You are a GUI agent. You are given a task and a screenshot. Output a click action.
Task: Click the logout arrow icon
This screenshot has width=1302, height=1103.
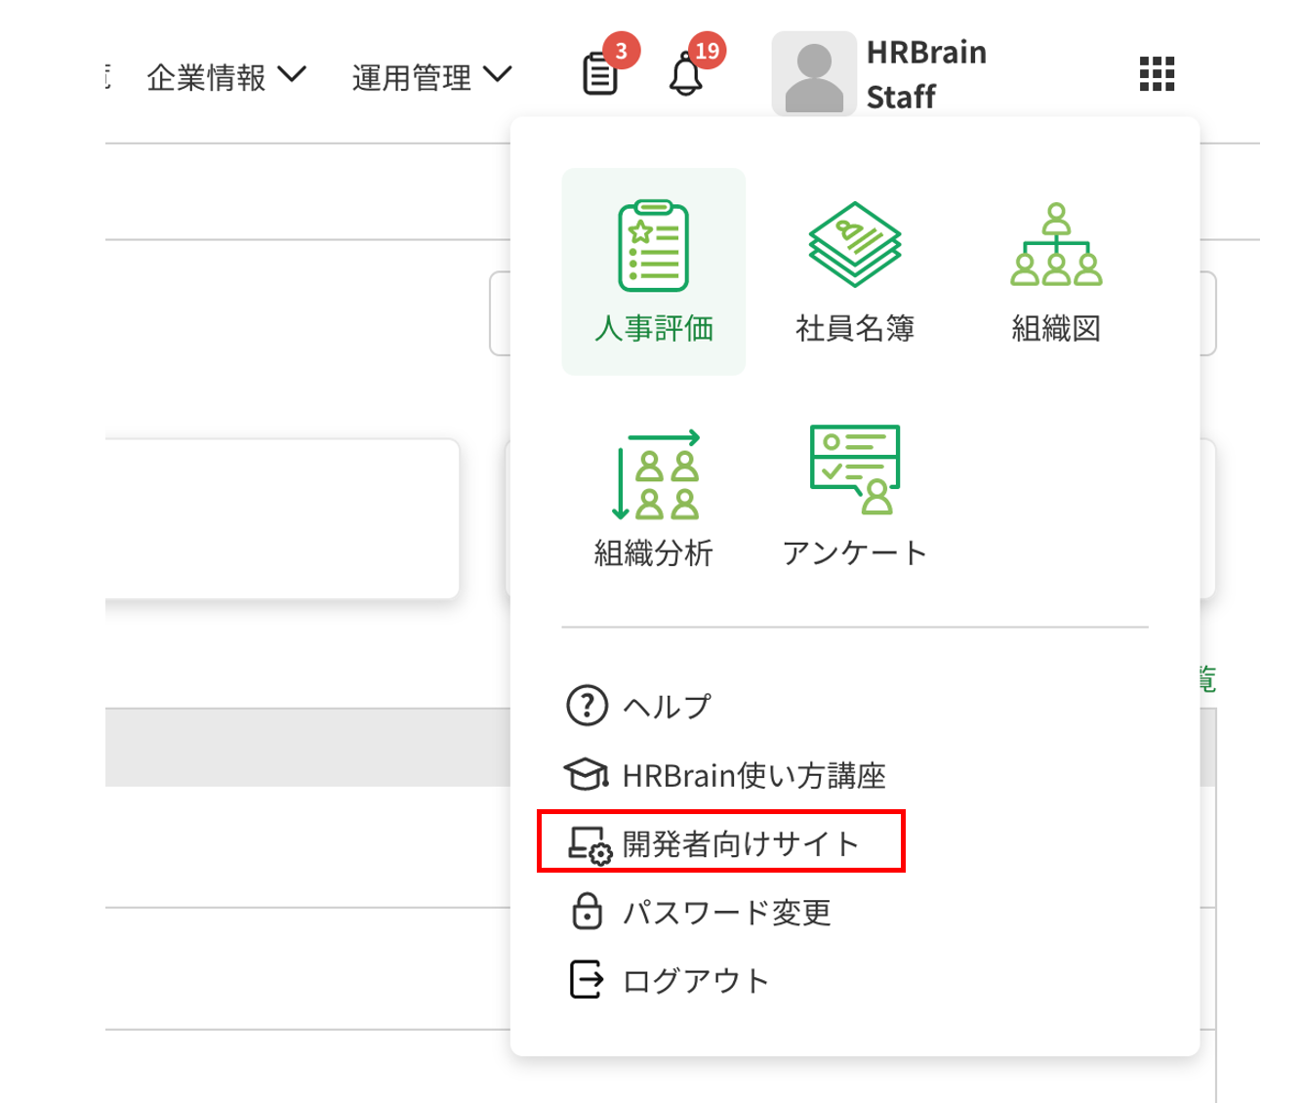click(586, 980)
